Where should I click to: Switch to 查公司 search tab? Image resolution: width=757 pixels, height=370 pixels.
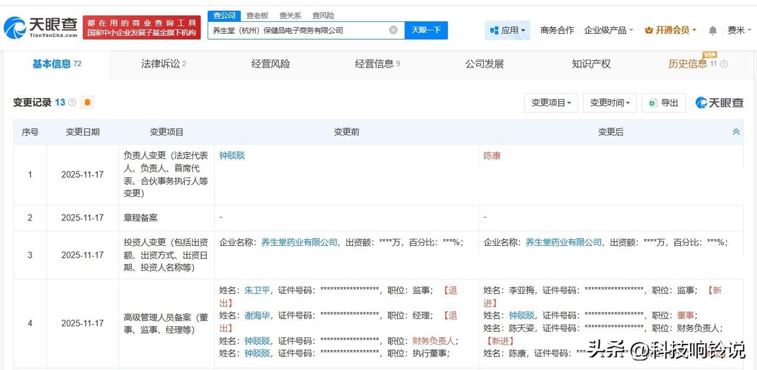click(224, 15)
